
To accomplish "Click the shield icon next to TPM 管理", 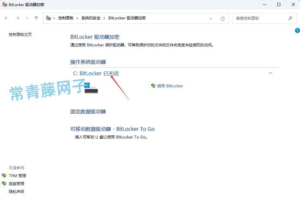I will (4, 176).
